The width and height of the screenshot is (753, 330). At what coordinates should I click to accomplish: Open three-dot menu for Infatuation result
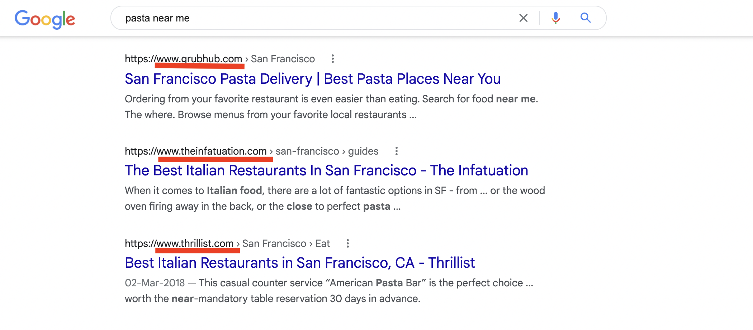pos(397,151)
